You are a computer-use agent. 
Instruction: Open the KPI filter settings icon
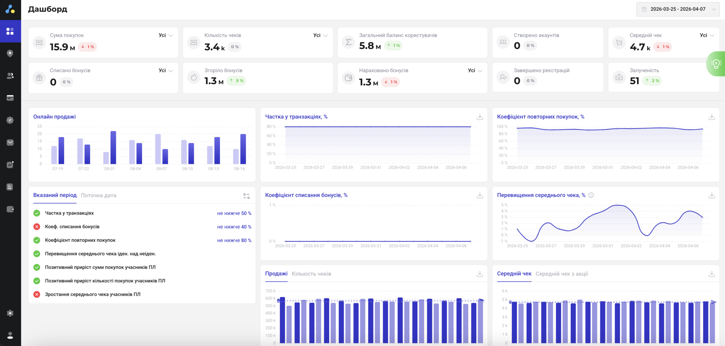(246, 196)
